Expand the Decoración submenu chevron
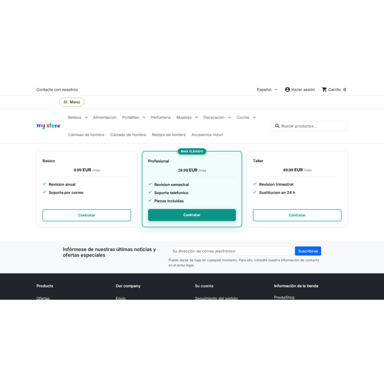Screen dimensions: 384x384 pyautogui.click(x=229, y=117)
